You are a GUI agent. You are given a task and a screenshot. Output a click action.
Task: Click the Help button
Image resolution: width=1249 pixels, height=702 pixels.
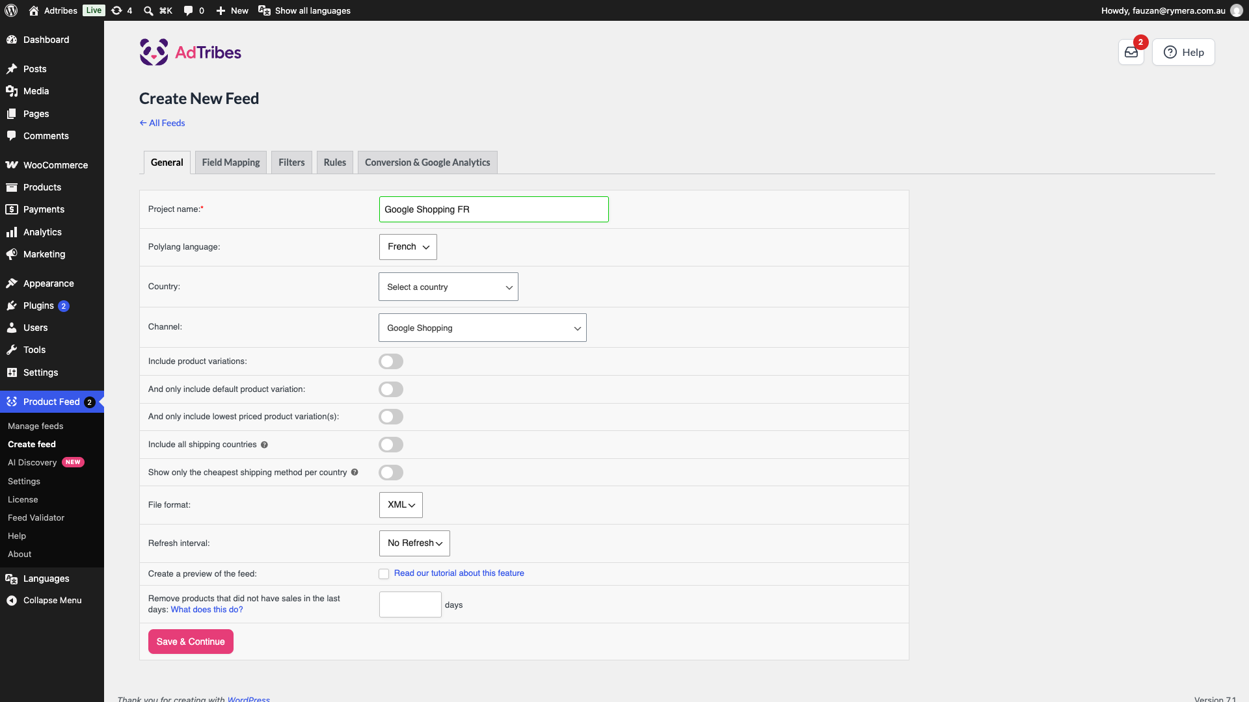(x=1183, y=52)
